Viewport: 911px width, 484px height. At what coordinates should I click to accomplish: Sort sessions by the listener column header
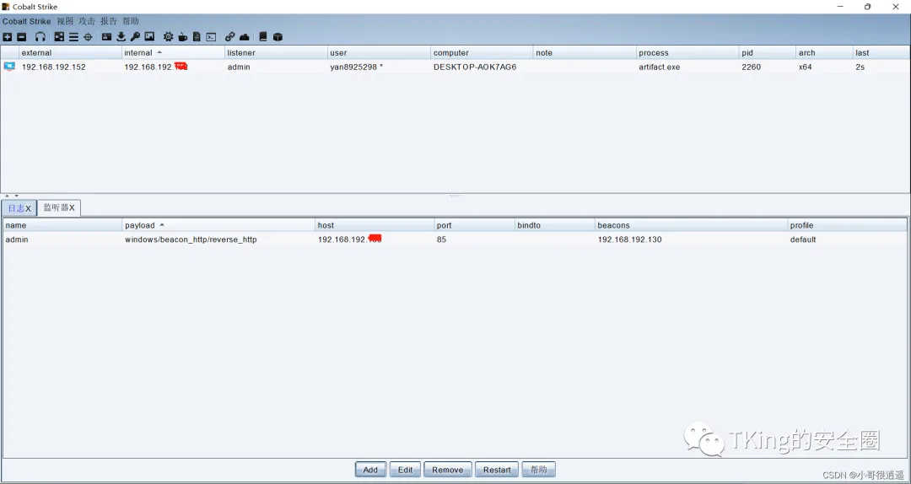point(276,53)
